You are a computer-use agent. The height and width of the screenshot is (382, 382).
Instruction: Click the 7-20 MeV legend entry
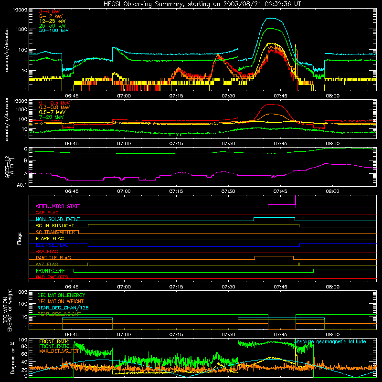coord(52,117)
